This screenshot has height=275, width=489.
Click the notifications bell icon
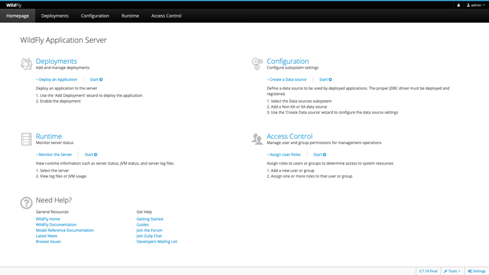[458, 5]
